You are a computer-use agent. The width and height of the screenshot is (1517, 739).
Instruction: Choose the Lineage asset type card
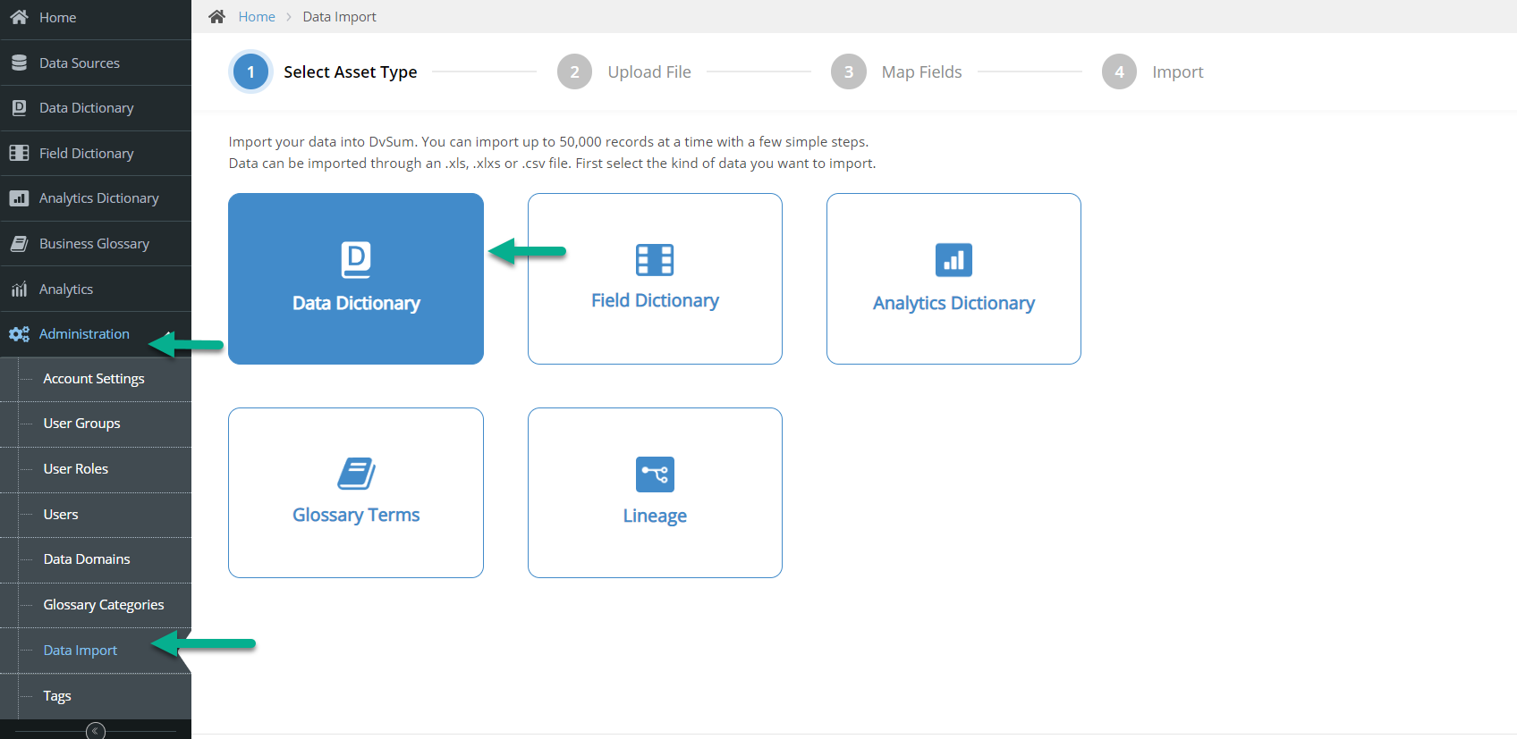tap(655, 492)
